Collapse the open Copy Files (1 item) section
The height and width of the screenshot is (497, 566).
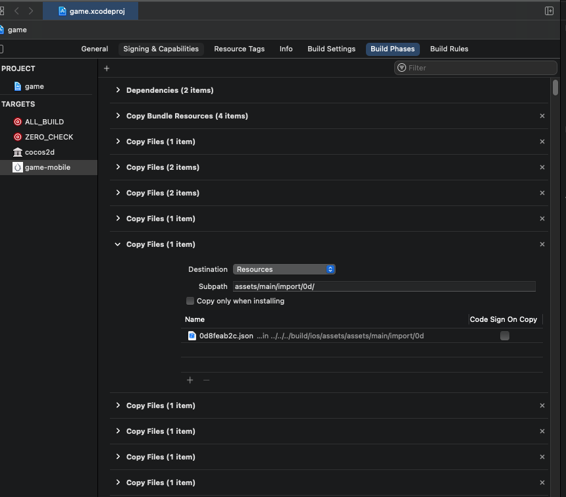click(118, 244)
